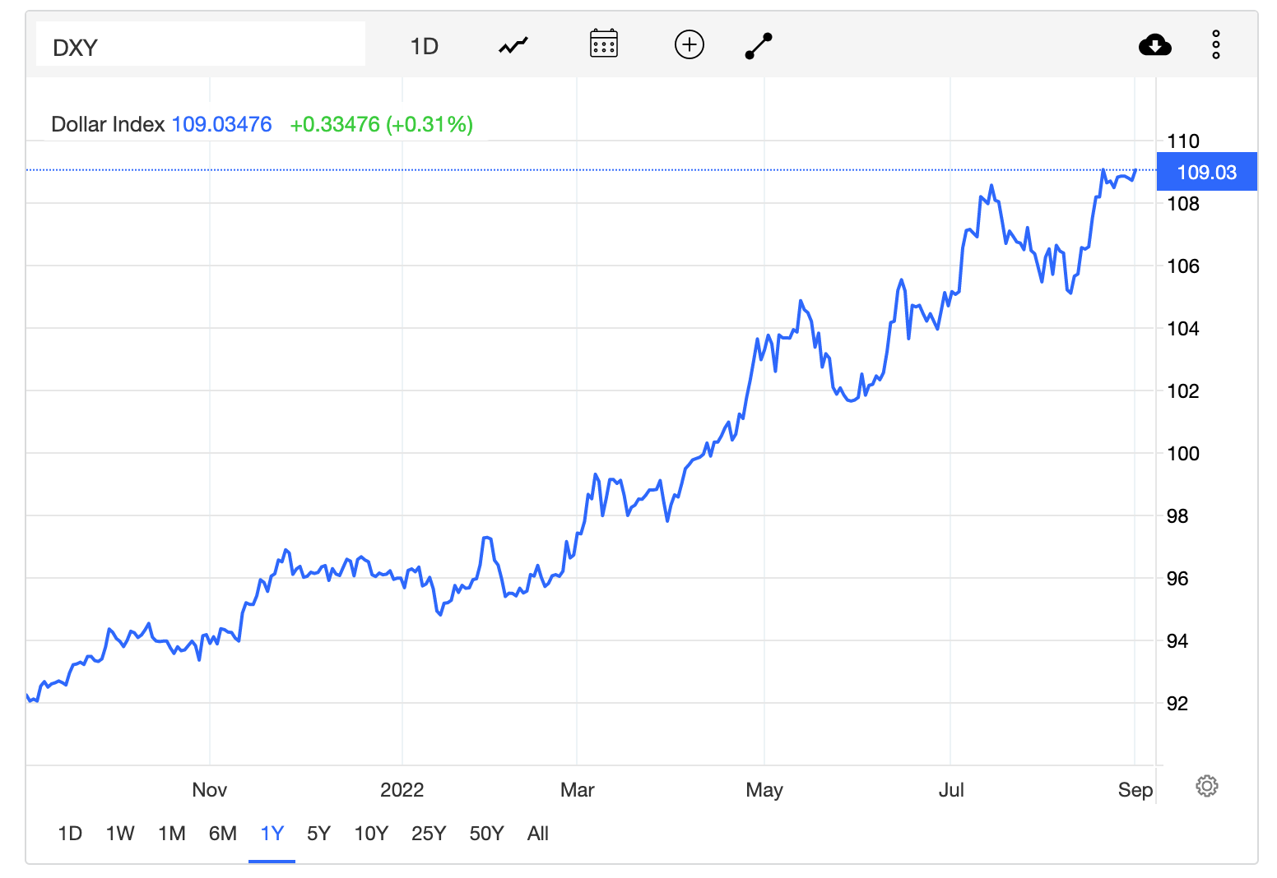This screenshot has width=1277, height=878.
Task: Select the 1D time range
Action: click(70, 834)
